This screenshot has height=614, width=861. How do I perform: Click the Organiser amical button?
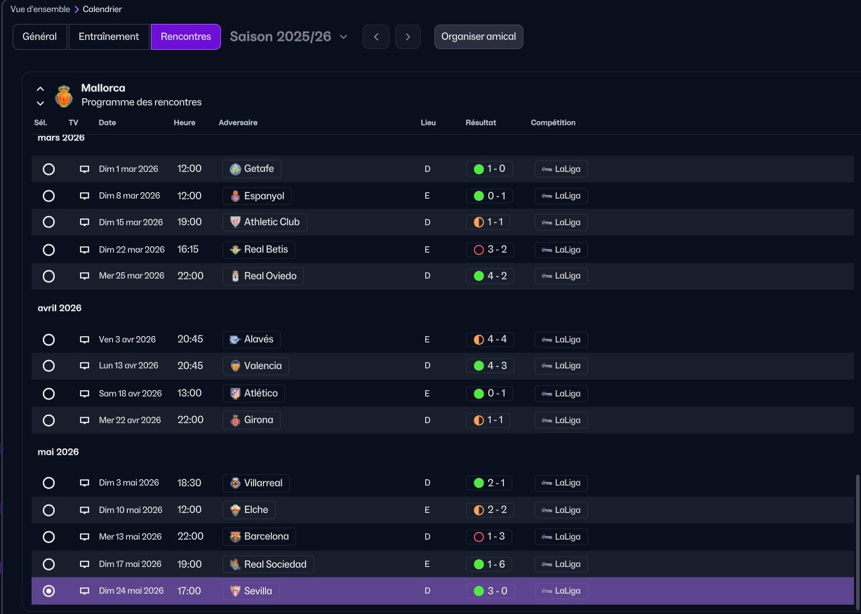coord(479,36)
